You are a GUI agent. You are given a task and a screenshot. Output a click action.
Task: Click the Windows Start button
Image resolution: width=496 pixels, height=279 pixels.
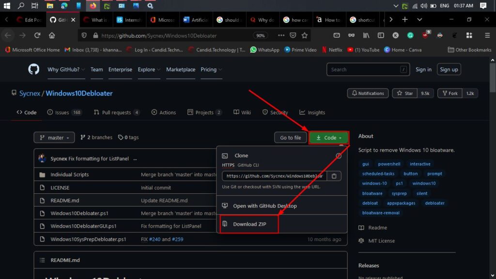pyautogui.click(x=7, y=6)
